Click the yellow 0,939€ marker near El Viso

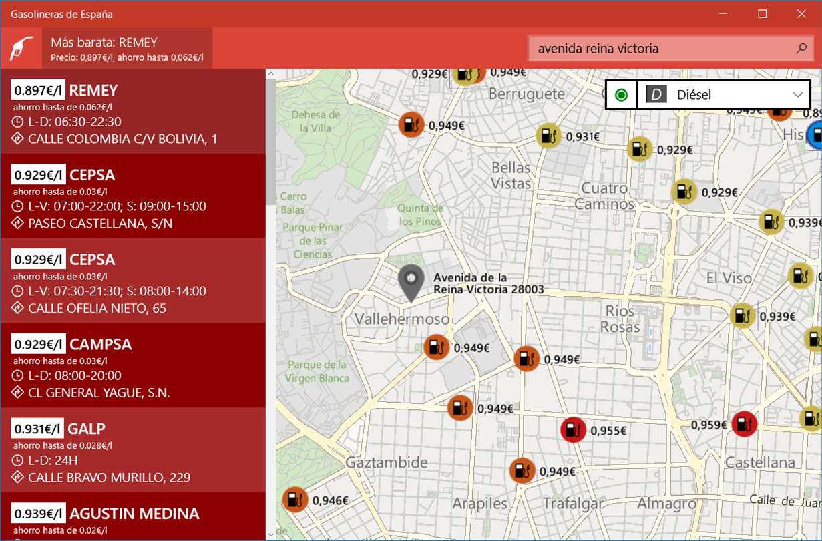pos(742,316)
